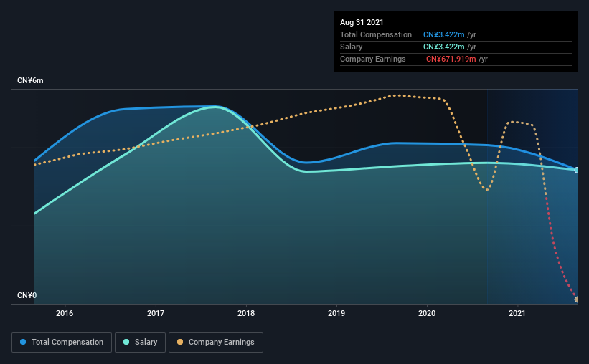The width and height of the screenshot is (589, 364).
Task: Click the CN¥6m y-axis label
Action: tap(30, 81)
